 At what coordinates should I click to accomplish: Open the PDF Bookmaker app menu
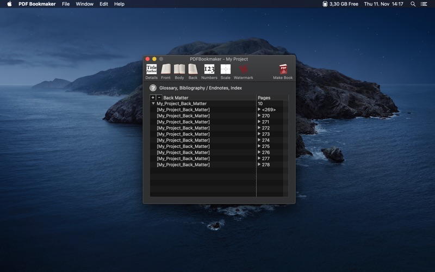coord(37,4)
